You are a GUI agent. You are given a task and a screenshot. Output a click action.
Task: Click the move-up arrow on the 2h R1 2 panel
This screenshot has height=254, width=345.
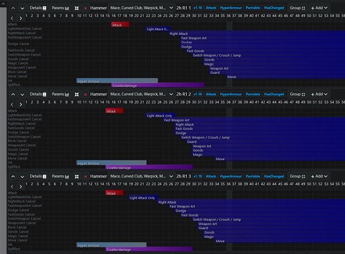pos(12,94)
